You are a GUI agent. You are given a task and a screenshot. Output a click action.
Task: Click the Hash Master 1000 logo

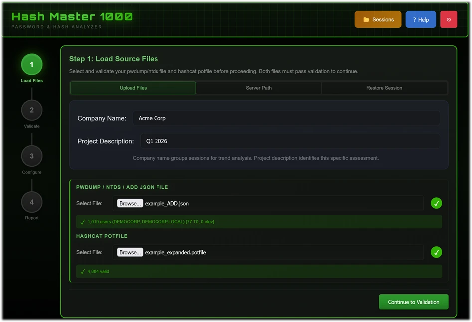click(x=73, y=16)
